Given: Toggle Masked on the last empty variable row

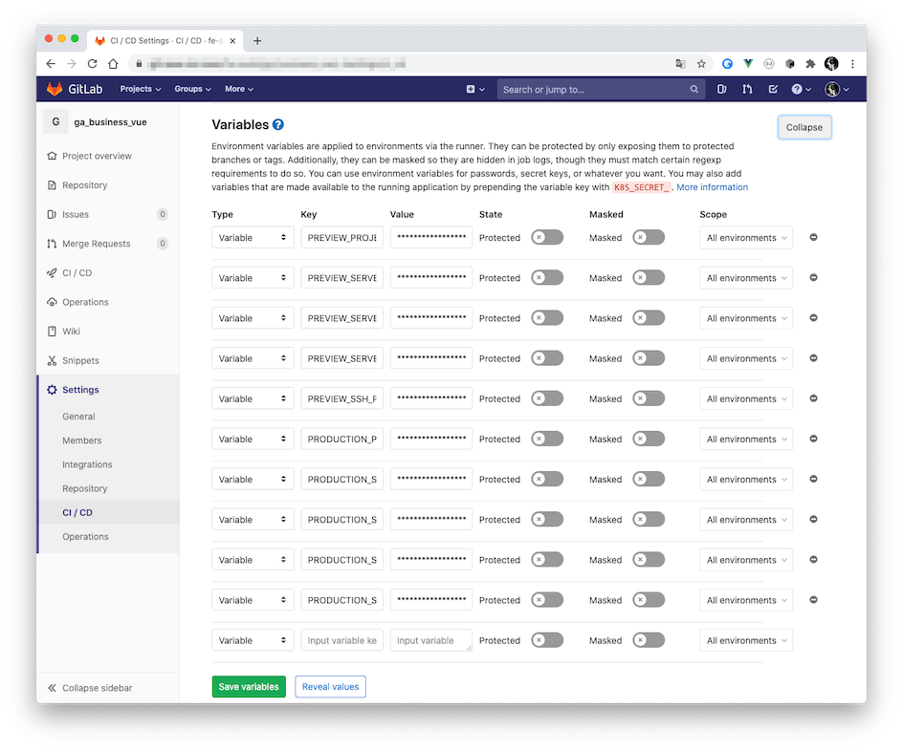Looking at the screenshot, I should point(649,640).
